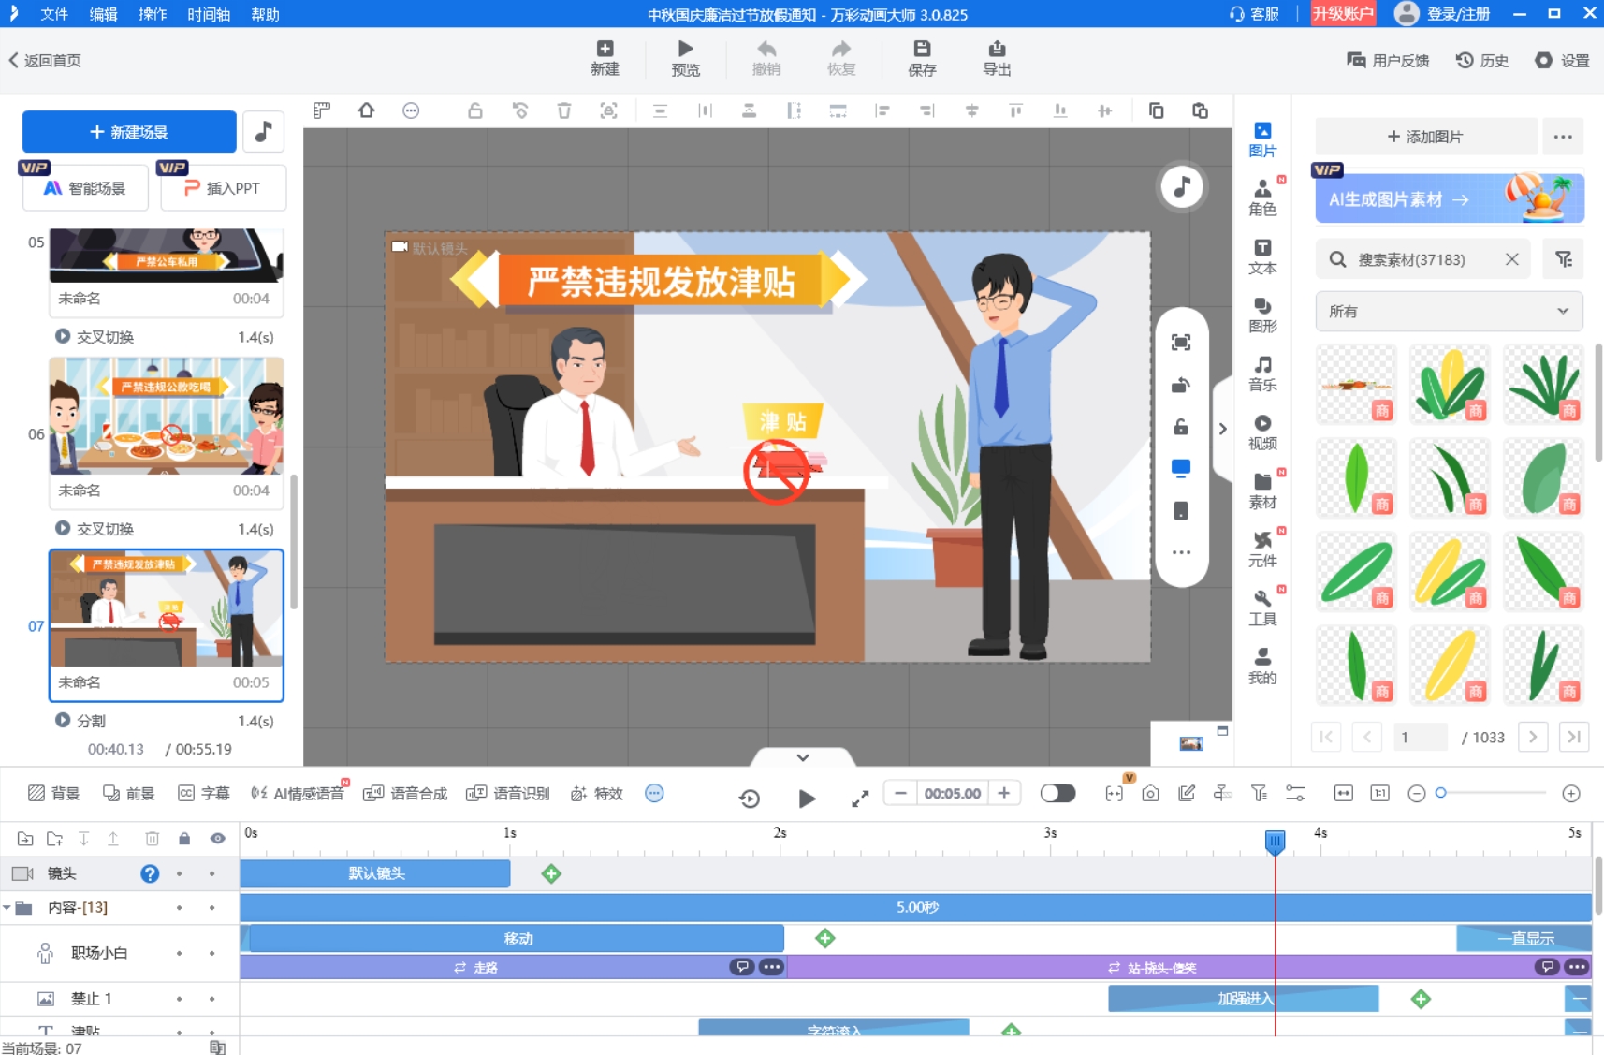
Task: Toggle the eye visibility icon in timeline header
Action: [217, 839]
